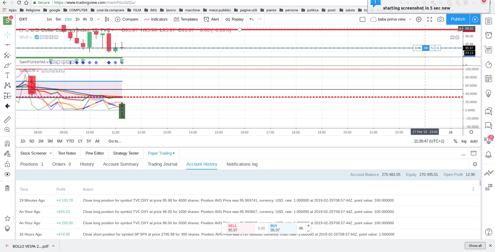Screen dimensions: 495x252
Task: Open the Text Notes tab
Action: (67, 153)
